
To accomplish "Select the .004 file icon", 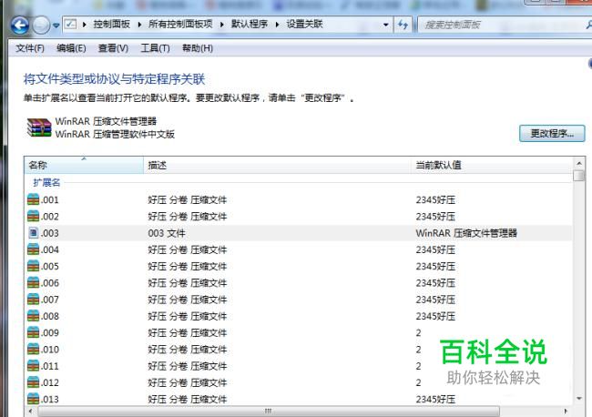I will (33, 249).
